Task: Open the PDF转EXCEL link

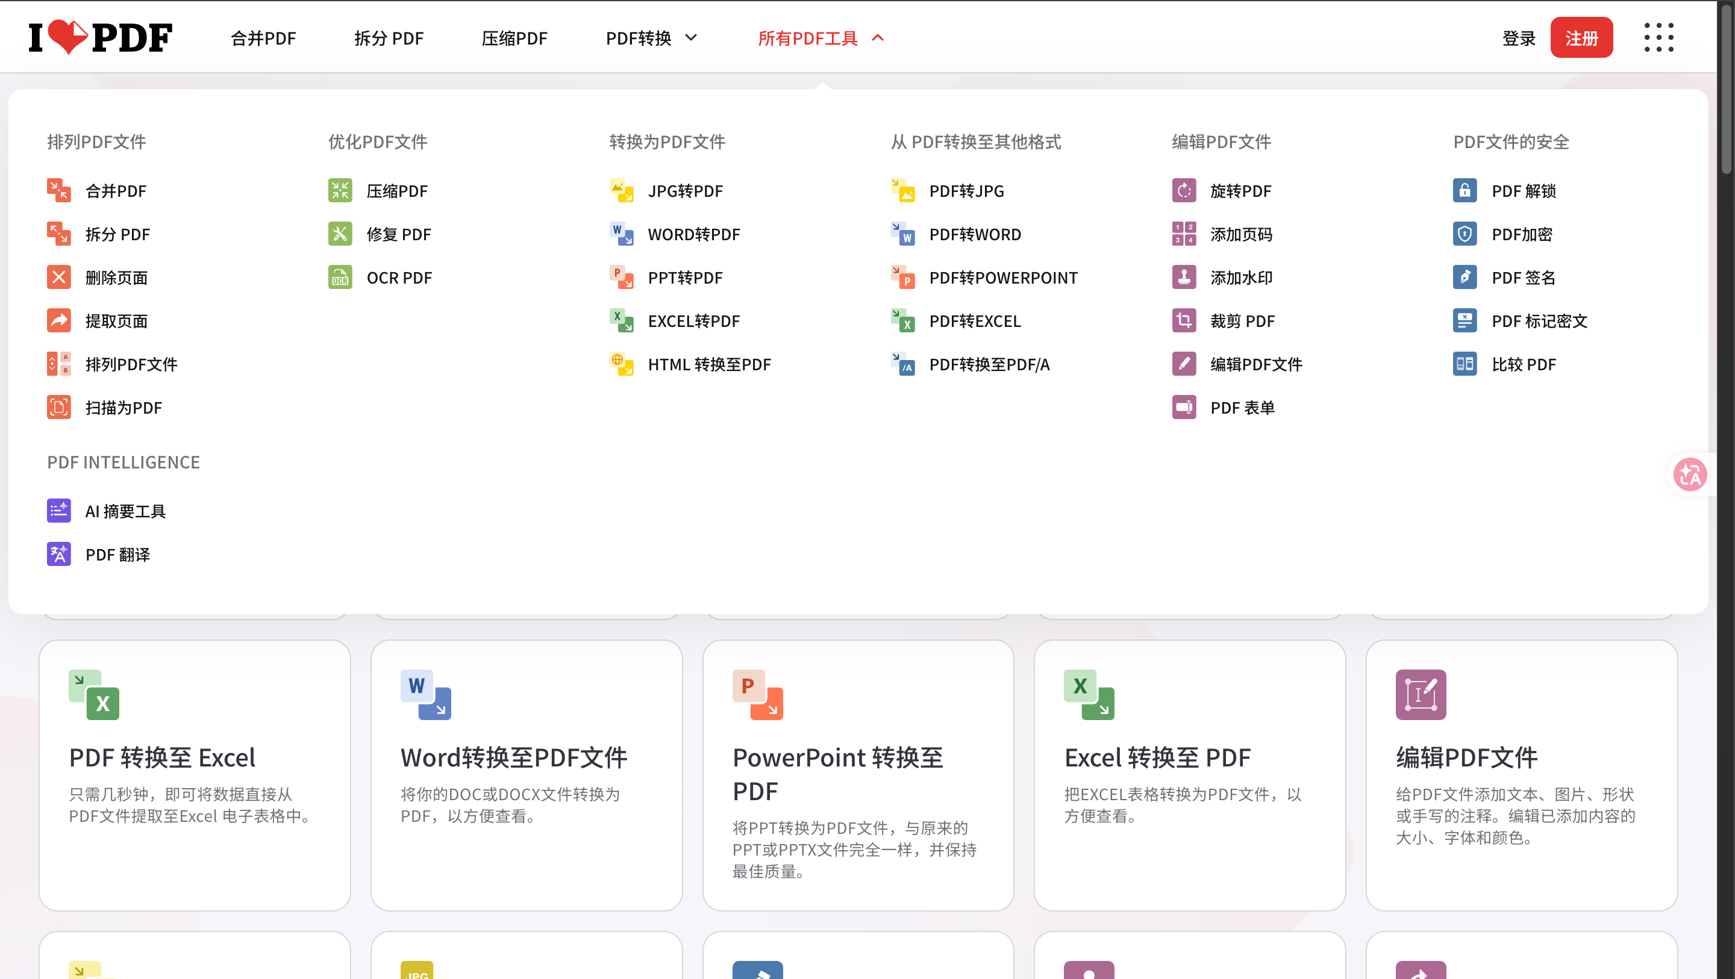Action: tap(975, 320)
